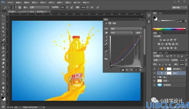Add a Levels adjustment from Adjustments panel
The height and width of the screenshot is (109, 189).
[x=164, y=40]
